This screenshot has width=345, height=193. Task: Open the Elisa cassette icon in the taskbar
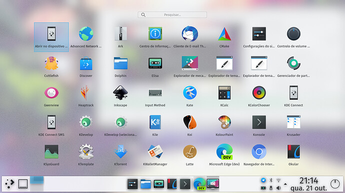point(158,184)
